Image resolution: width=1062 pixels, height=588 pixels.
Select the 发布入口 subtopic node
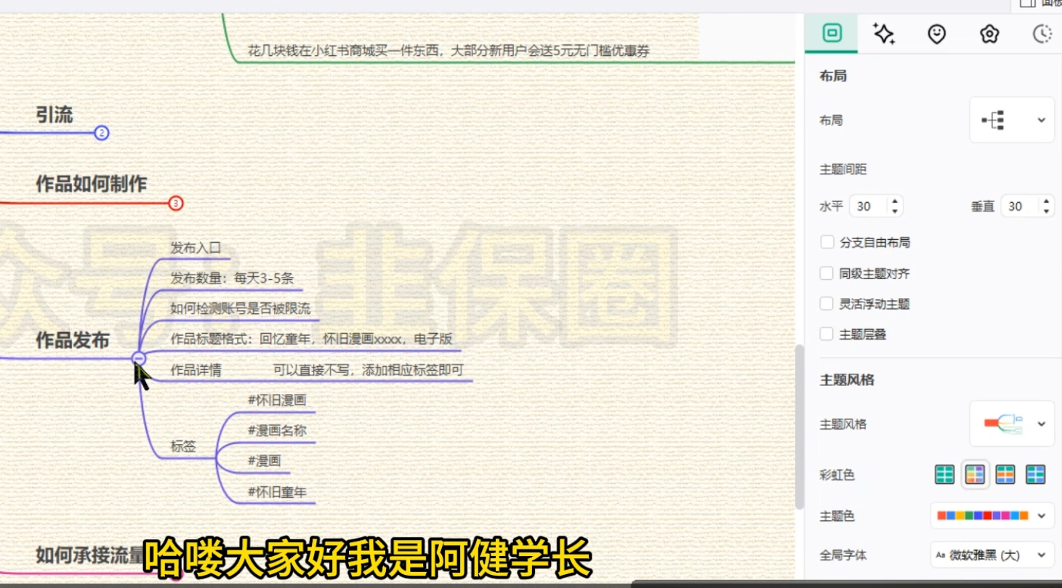click(196, 248)
